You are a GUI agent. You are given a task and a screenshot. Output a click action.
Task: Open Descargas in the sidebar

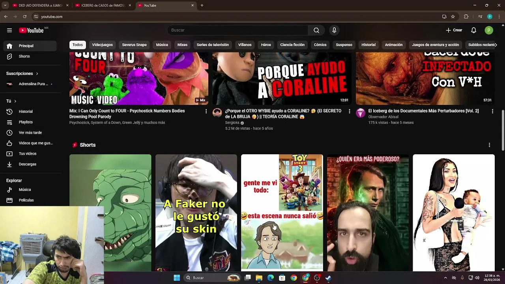point(30,164)
